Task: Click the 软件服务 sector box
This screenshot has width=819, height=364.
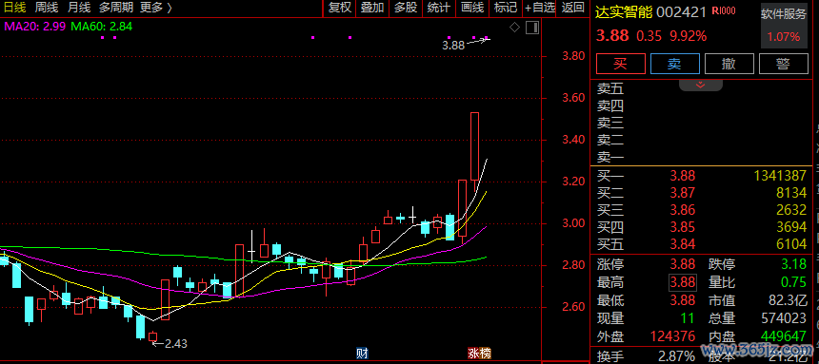Action: click(784, 25)
